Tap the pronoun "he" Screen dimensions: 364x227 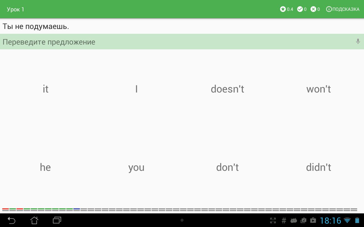[x=45, y=167]
